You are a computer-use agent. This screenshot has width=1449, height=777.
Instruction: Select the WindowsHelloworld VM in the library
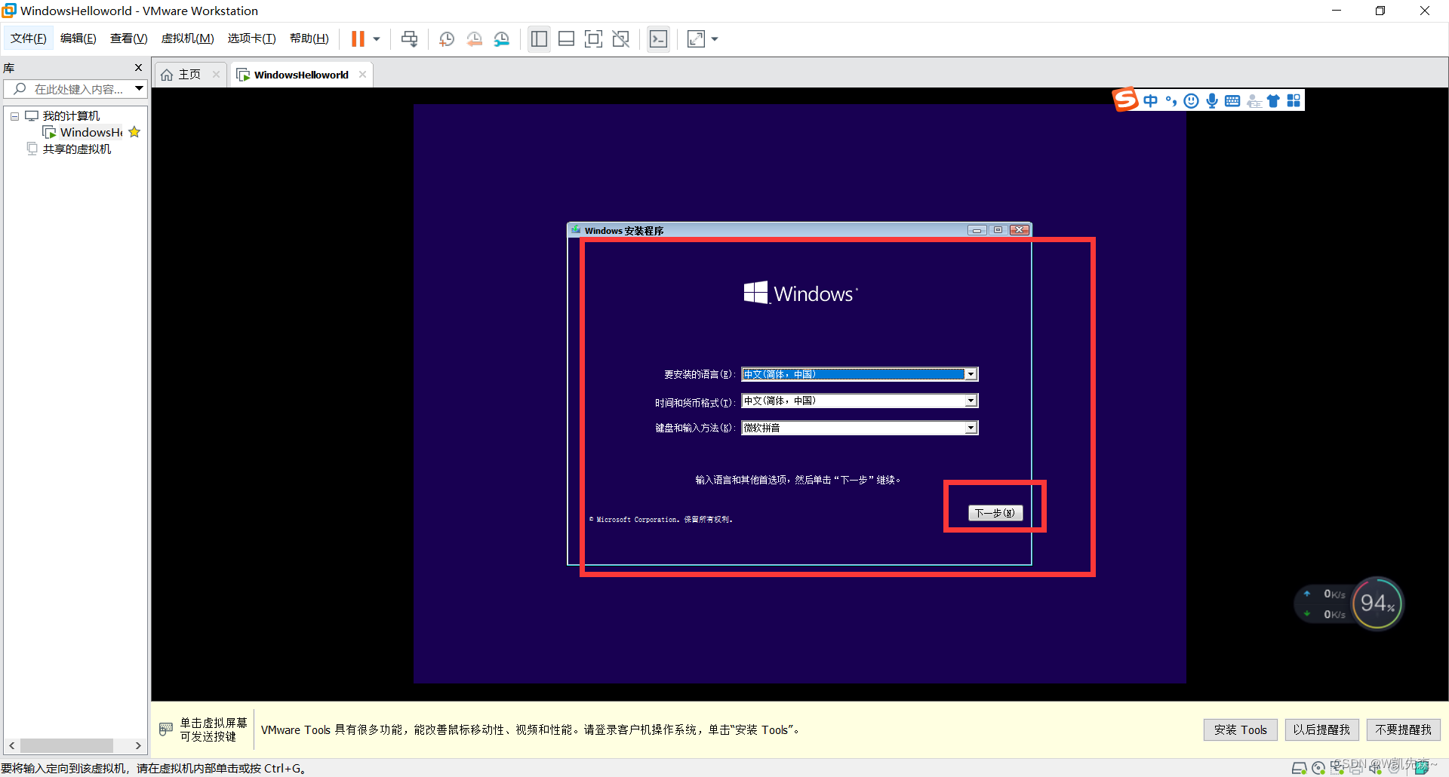[x=91, y=132]
